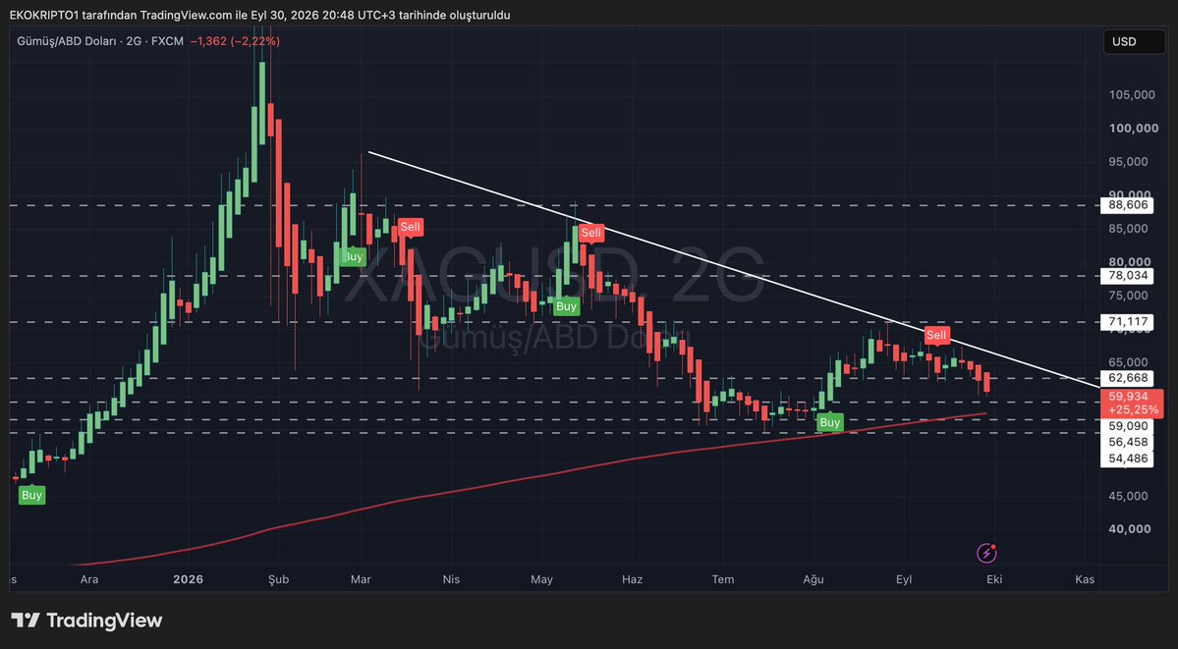This screenshot has height=649, width=1178.
Task: Click the Kas month on time axis
Action: click(x=1084, y=579)
